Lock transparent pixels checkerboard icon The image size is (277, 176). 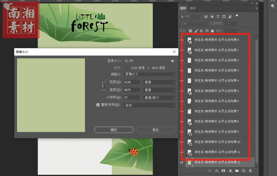(x=190, y=31)
